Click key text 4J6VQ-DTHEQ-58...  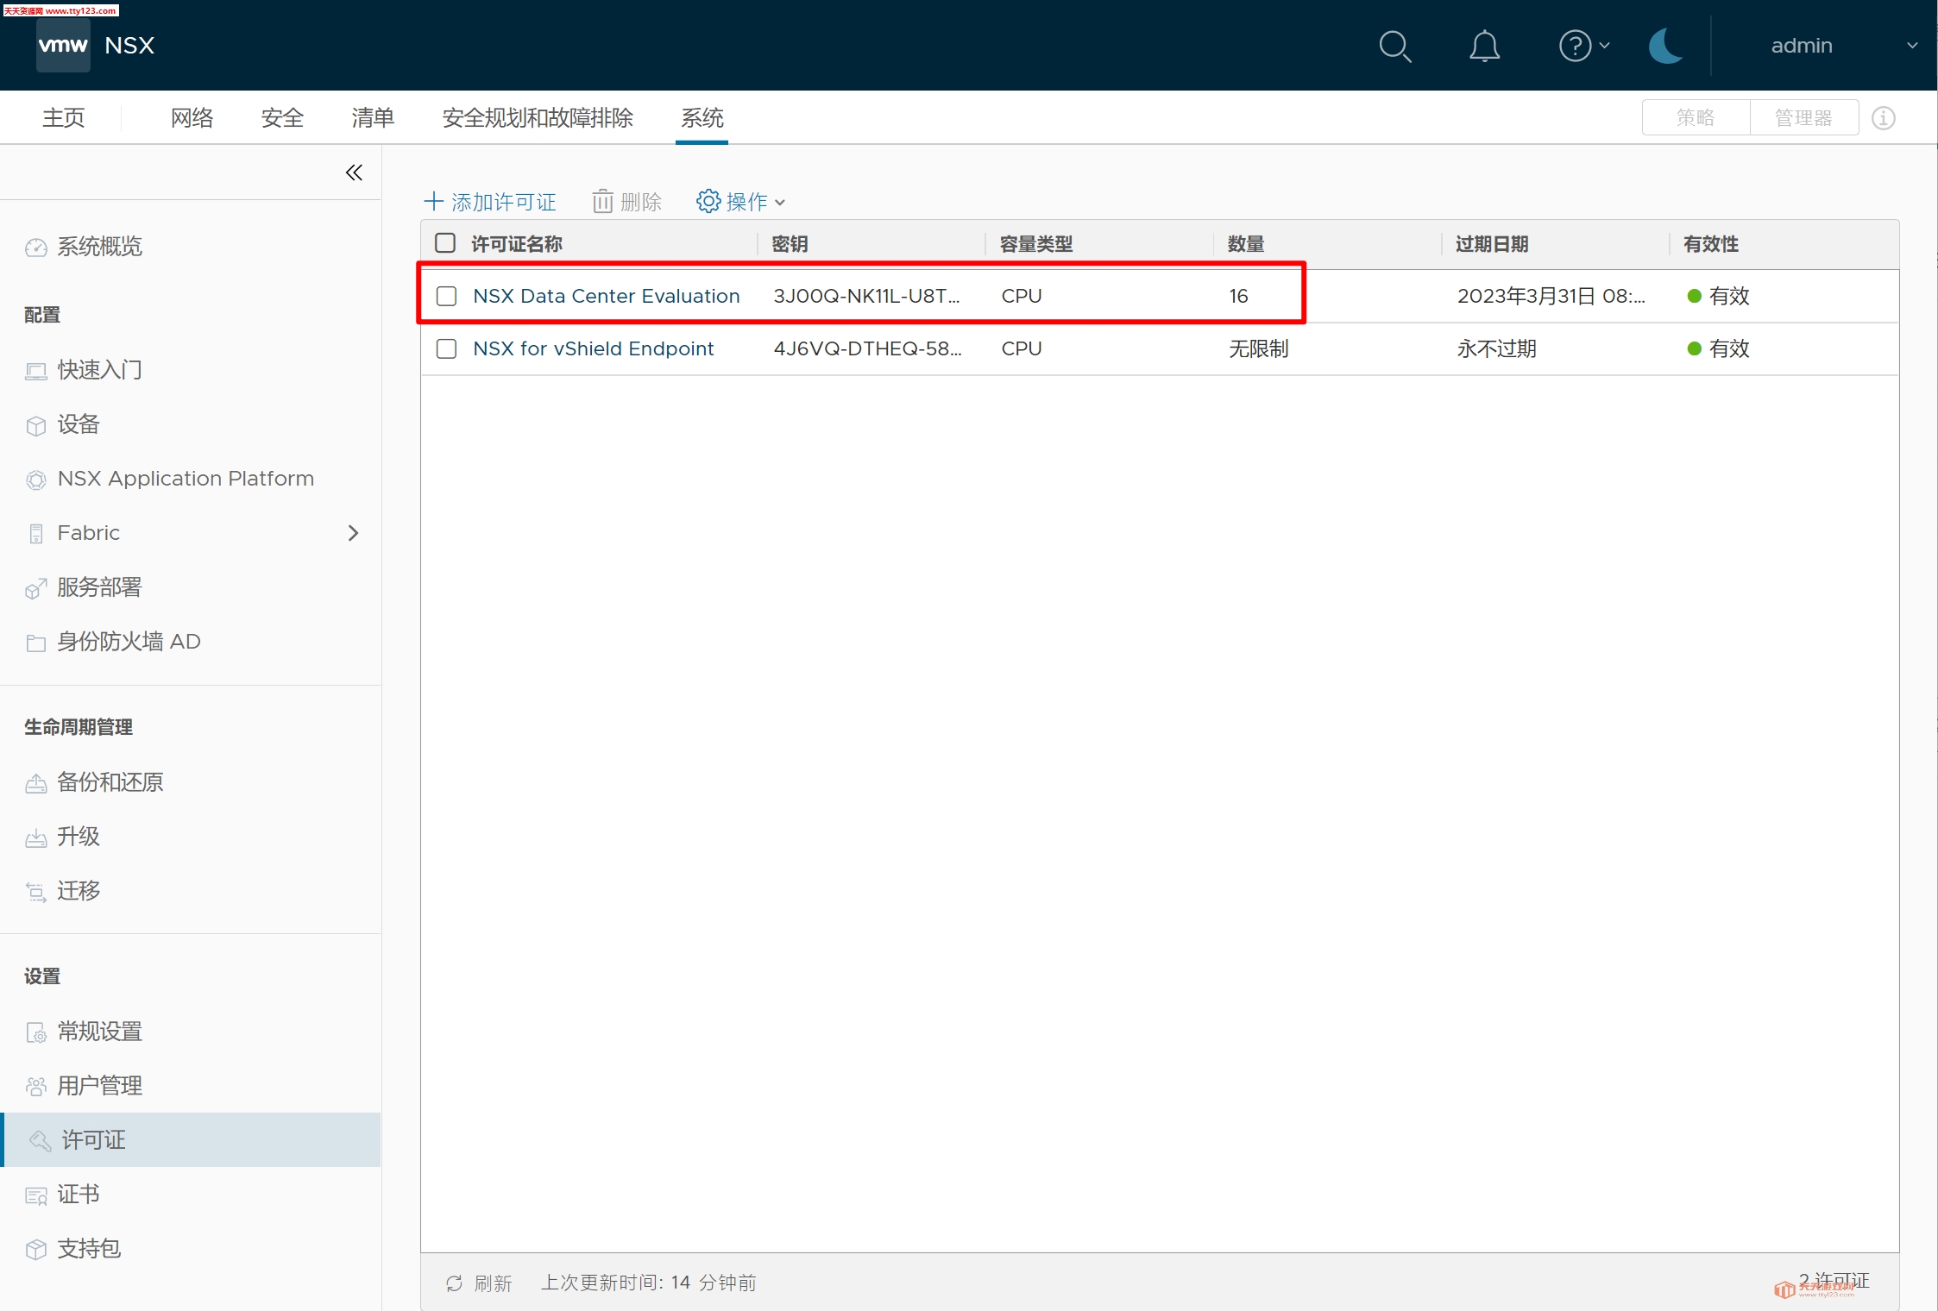[x=867, y=348]
